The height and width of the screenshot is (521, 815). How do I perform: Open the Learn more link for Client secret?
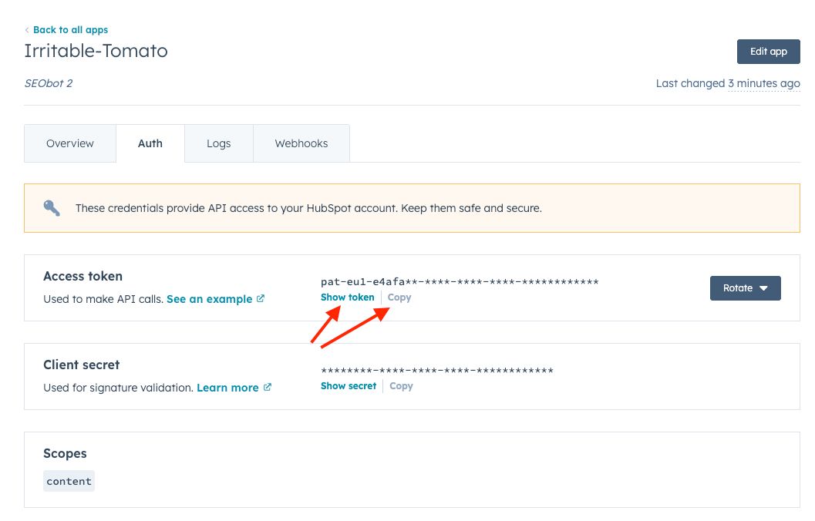click(227, 388)
